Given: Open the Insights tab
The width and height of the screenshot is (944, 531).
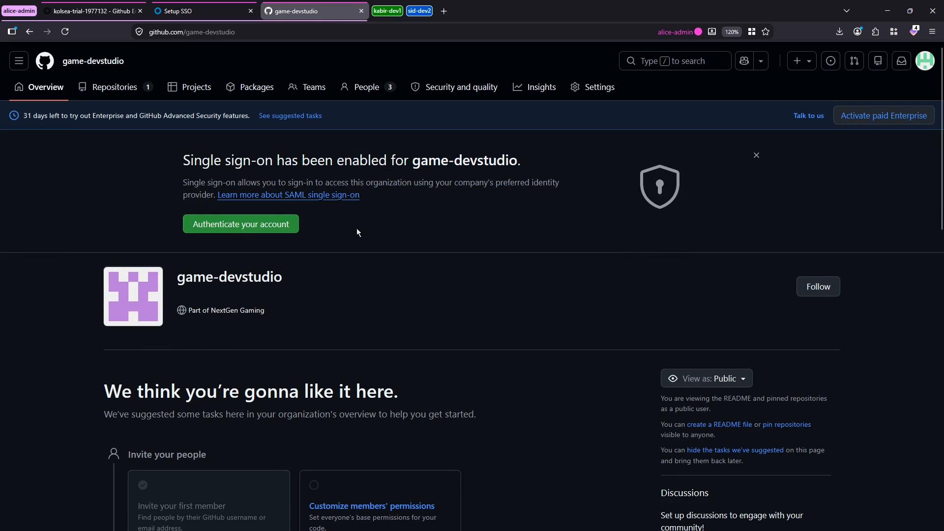Looking at the screenshot, I should coord(534,87).
